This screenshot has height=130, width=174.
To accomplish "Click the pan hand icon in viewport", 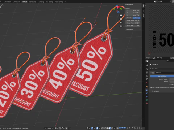I will [x=121, y=19].
